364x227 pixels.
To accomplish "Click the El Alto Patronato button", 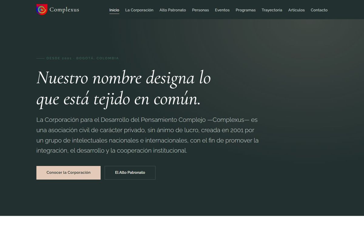I will (x=130, y=173).
